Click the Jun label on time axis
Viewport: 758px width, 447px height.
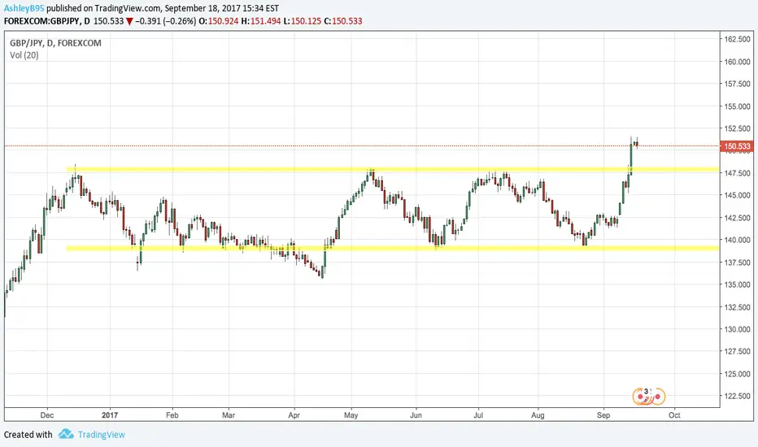(x=416, y=415)
